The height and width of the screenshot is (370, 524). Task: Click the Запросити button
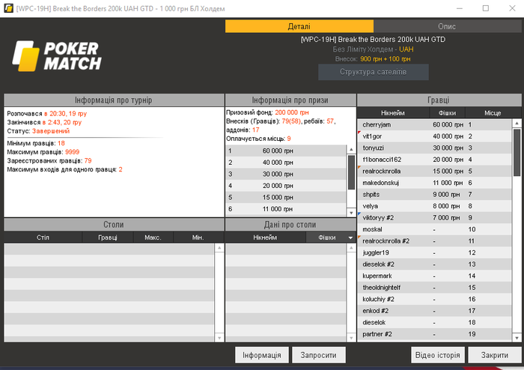tap(318, 355)
